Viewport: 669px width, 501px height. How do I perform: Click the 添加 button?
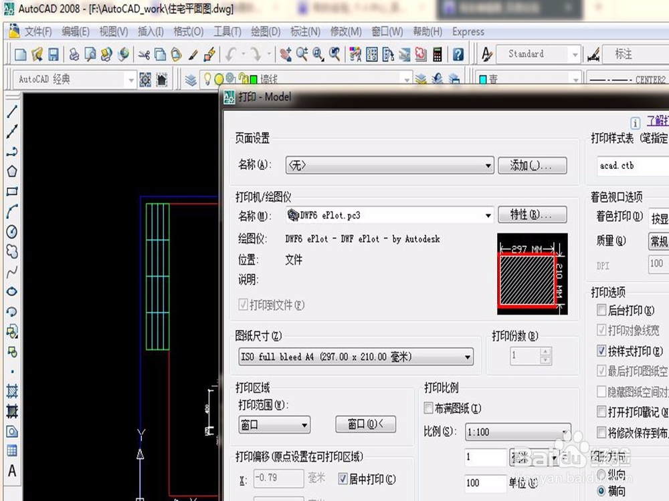(x=533, y=165)
